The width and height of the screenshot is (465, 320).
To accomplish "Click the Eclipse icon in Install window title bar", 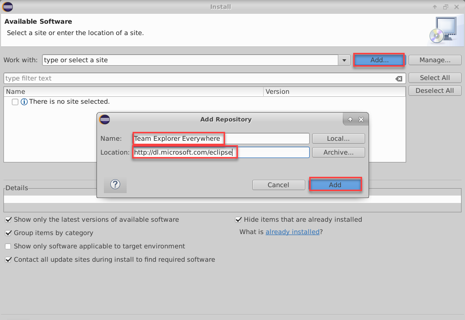I will point(8,7).
